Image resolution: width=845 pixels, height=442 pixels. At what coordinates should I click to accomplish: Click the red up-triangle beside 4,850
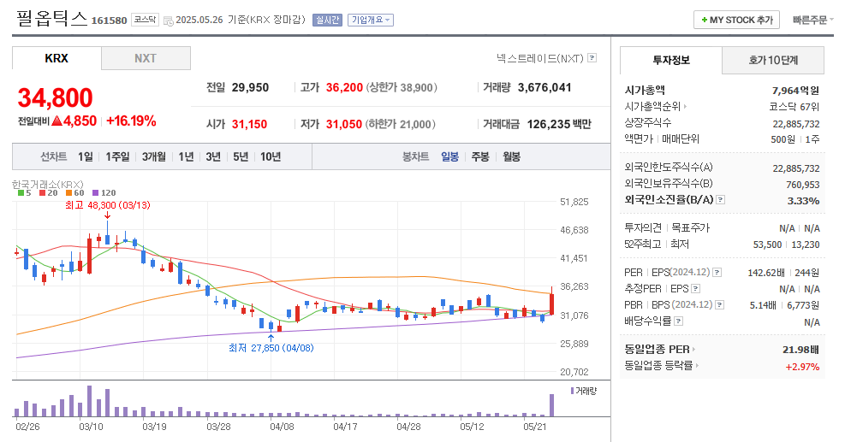coord(57,121)
